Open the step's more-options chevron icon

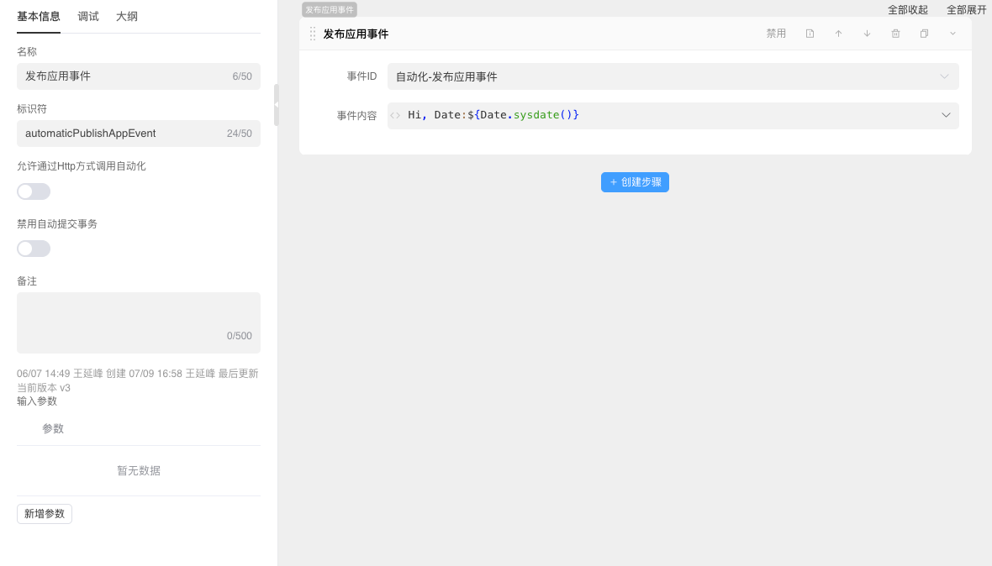tap(952, 33)
